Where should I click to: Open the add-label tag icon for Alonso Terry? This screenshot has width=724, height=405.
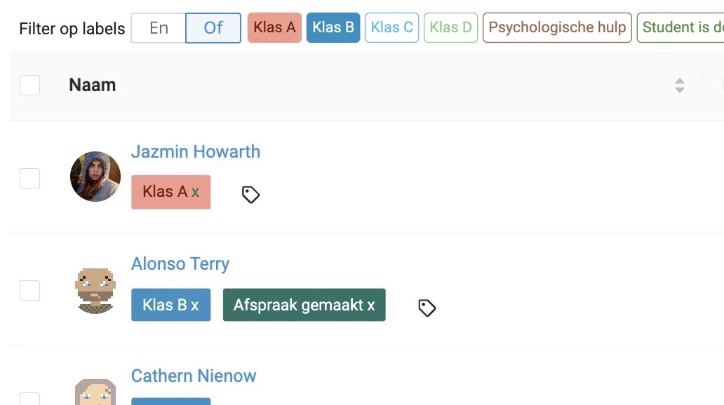point(427,308)
